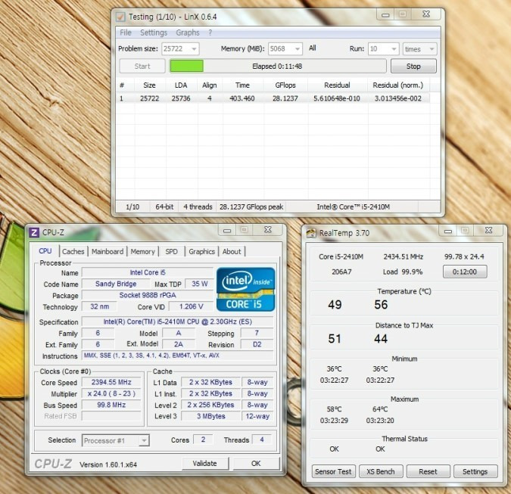Open the File menu in LinX
Screen dimensions: 511x494
coord(126,33)
